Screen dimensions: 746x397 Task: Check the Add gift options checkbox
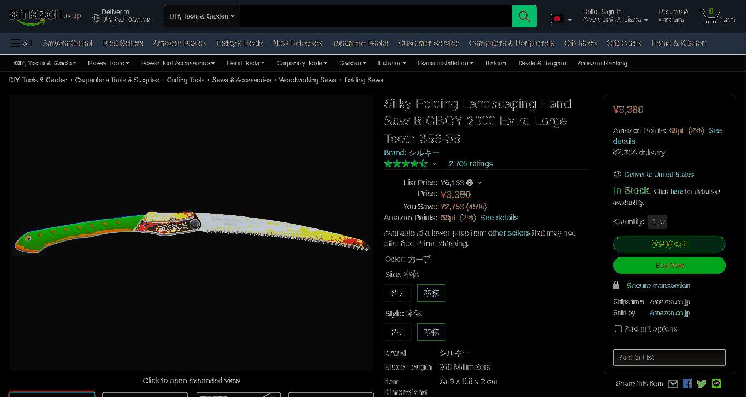pos(618,329)
